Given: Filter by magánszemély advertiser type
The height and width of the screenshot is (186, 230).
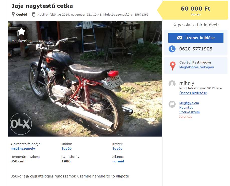Looking at the screenshot, I should (x=23, y=148).
